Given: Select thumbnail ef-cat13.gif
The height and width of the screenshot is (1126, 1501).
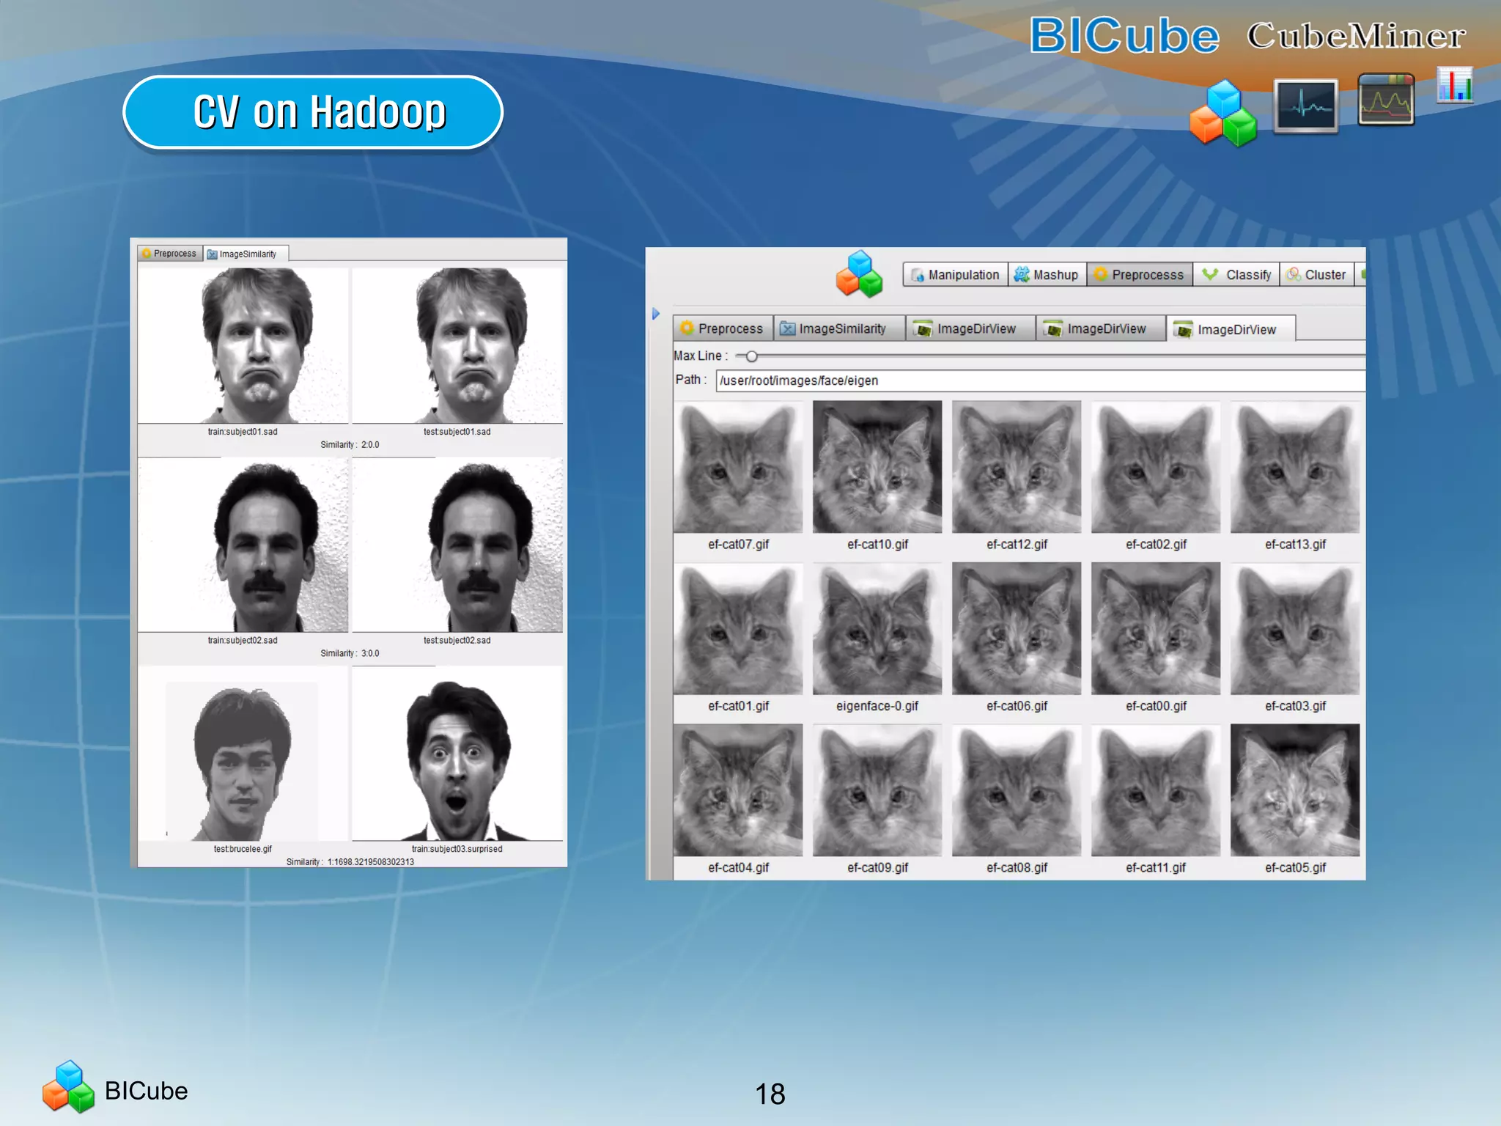Looking at the screenshot, I should click(x=1295, y=466).
